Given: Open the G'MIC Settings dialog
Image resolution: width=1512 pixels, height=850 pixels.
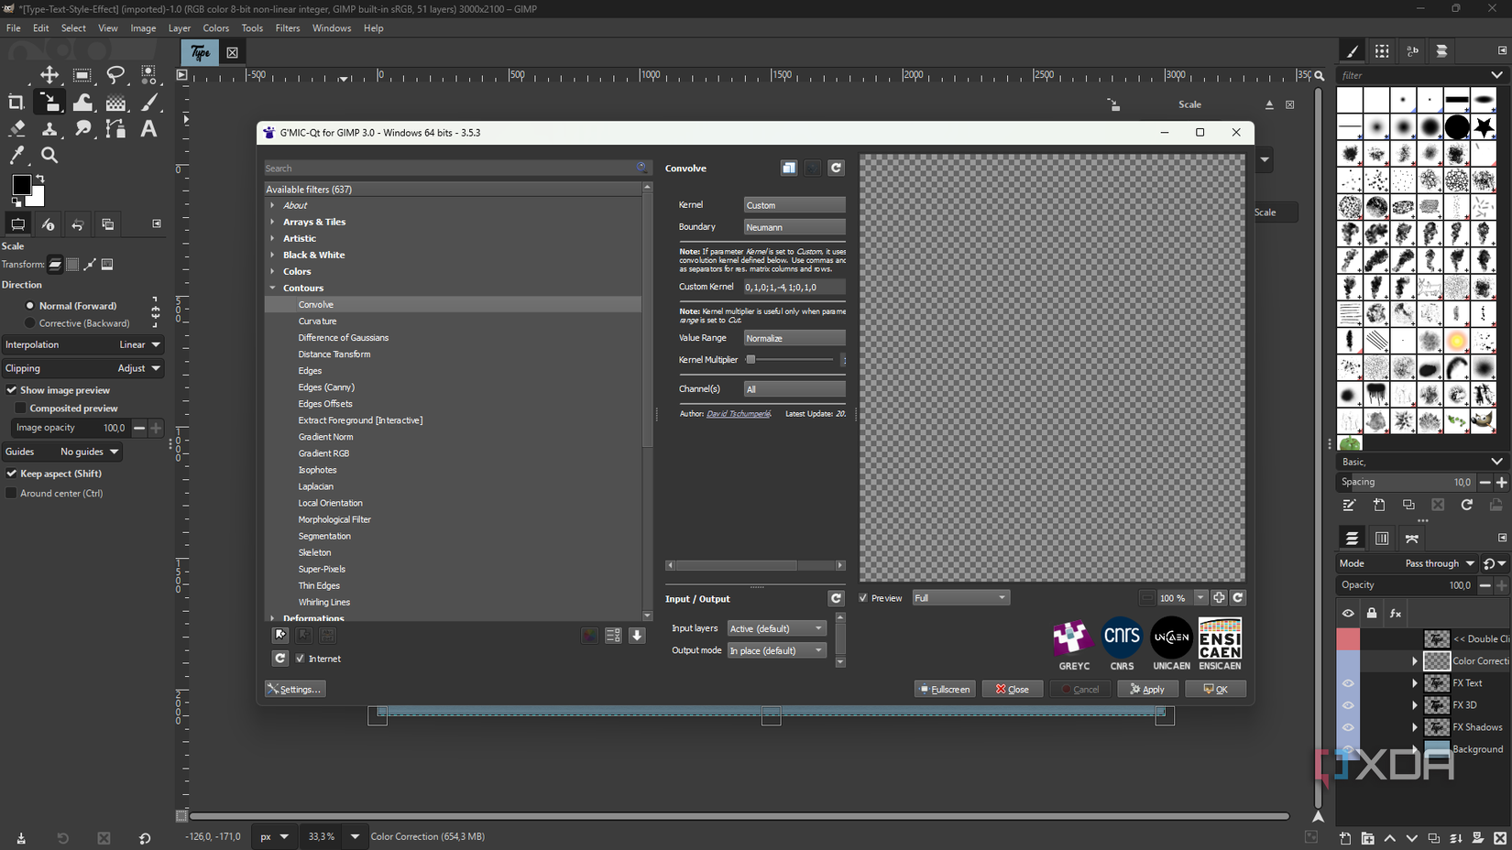Looking at the screenshot, I should (294, 689).
